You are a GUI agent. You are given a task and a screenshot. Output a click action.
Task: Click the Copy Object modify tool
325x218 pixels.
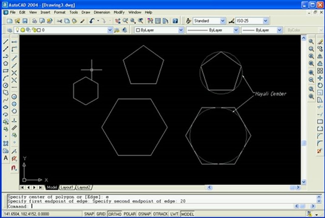(x=320, y=49)
